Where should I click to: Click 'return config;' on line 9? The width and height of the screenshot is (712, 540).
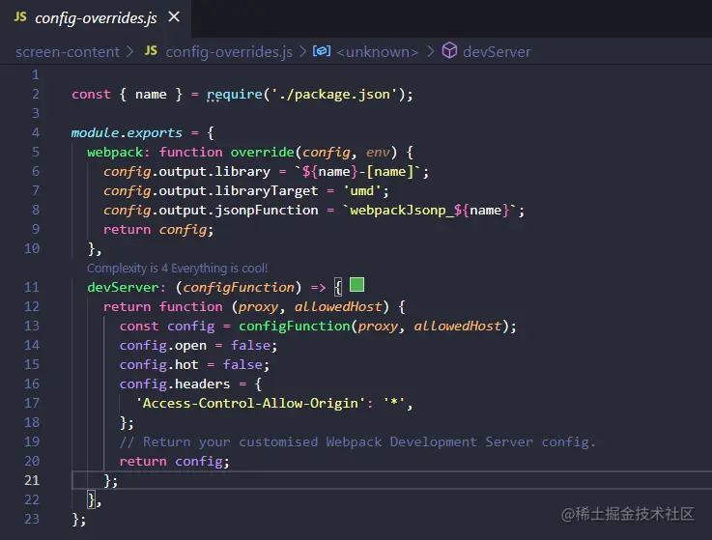pos(158,230)
